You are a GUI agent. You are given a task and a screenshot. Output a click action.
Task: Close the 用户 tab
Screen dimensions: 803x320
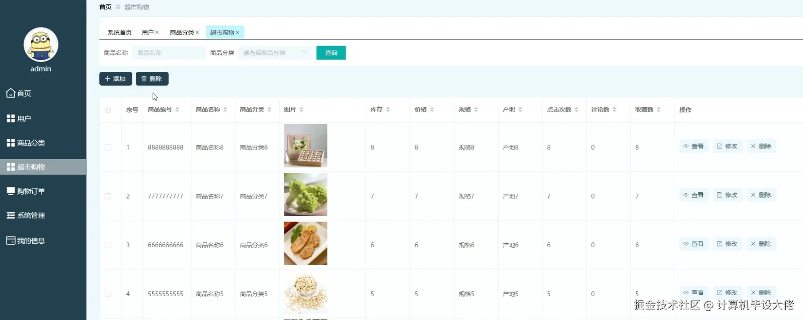tap(157, 32)
